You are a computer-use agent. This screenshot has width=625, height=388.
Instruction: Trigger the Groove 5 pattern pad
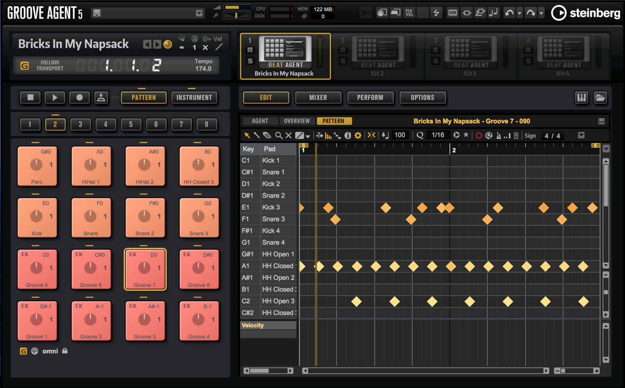37,269
